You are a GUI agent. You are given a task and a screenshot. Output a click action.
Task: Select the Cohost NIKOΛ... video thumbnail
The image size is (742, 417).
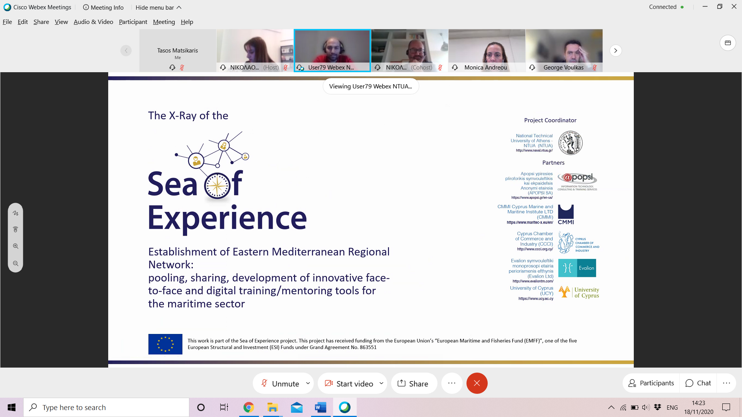tap(409, 51)
